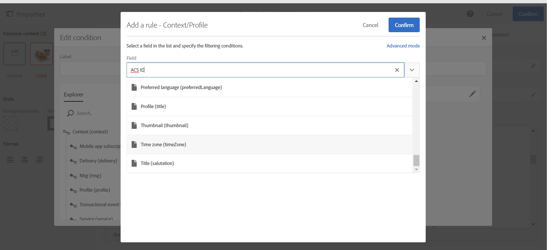
Task: Select Preferred language (preferredLanguage) field
Action: 181,87
